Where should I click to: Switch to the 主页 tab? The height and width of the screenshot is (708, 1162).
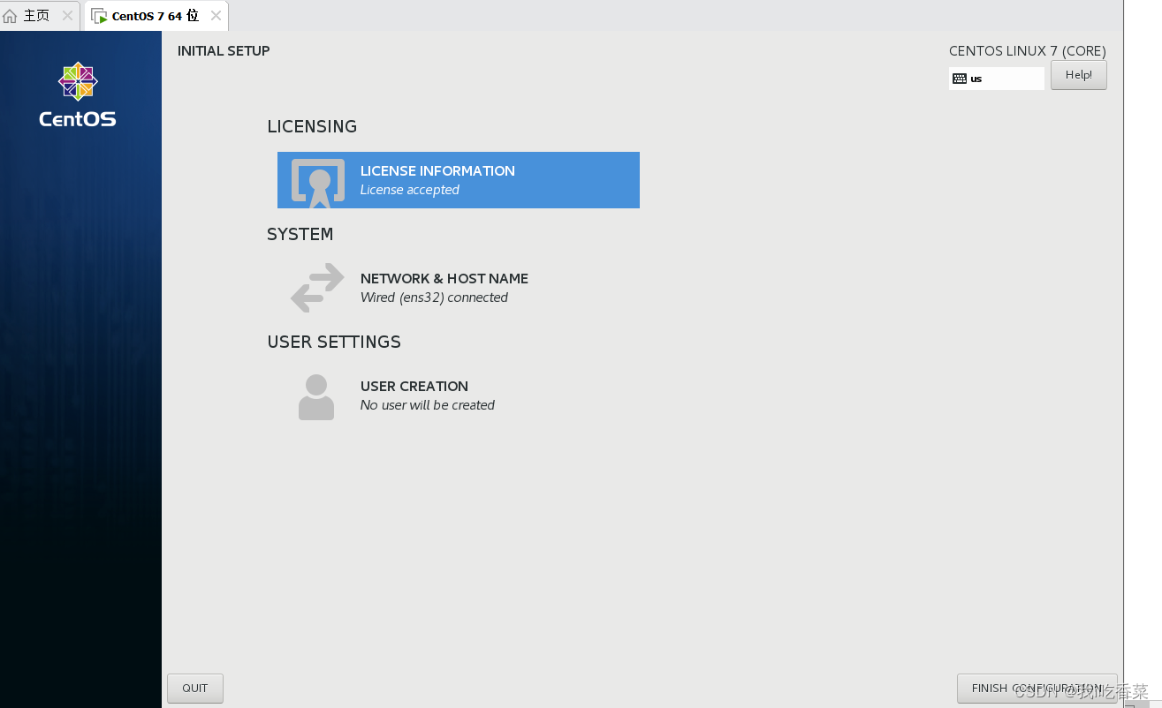40,16
